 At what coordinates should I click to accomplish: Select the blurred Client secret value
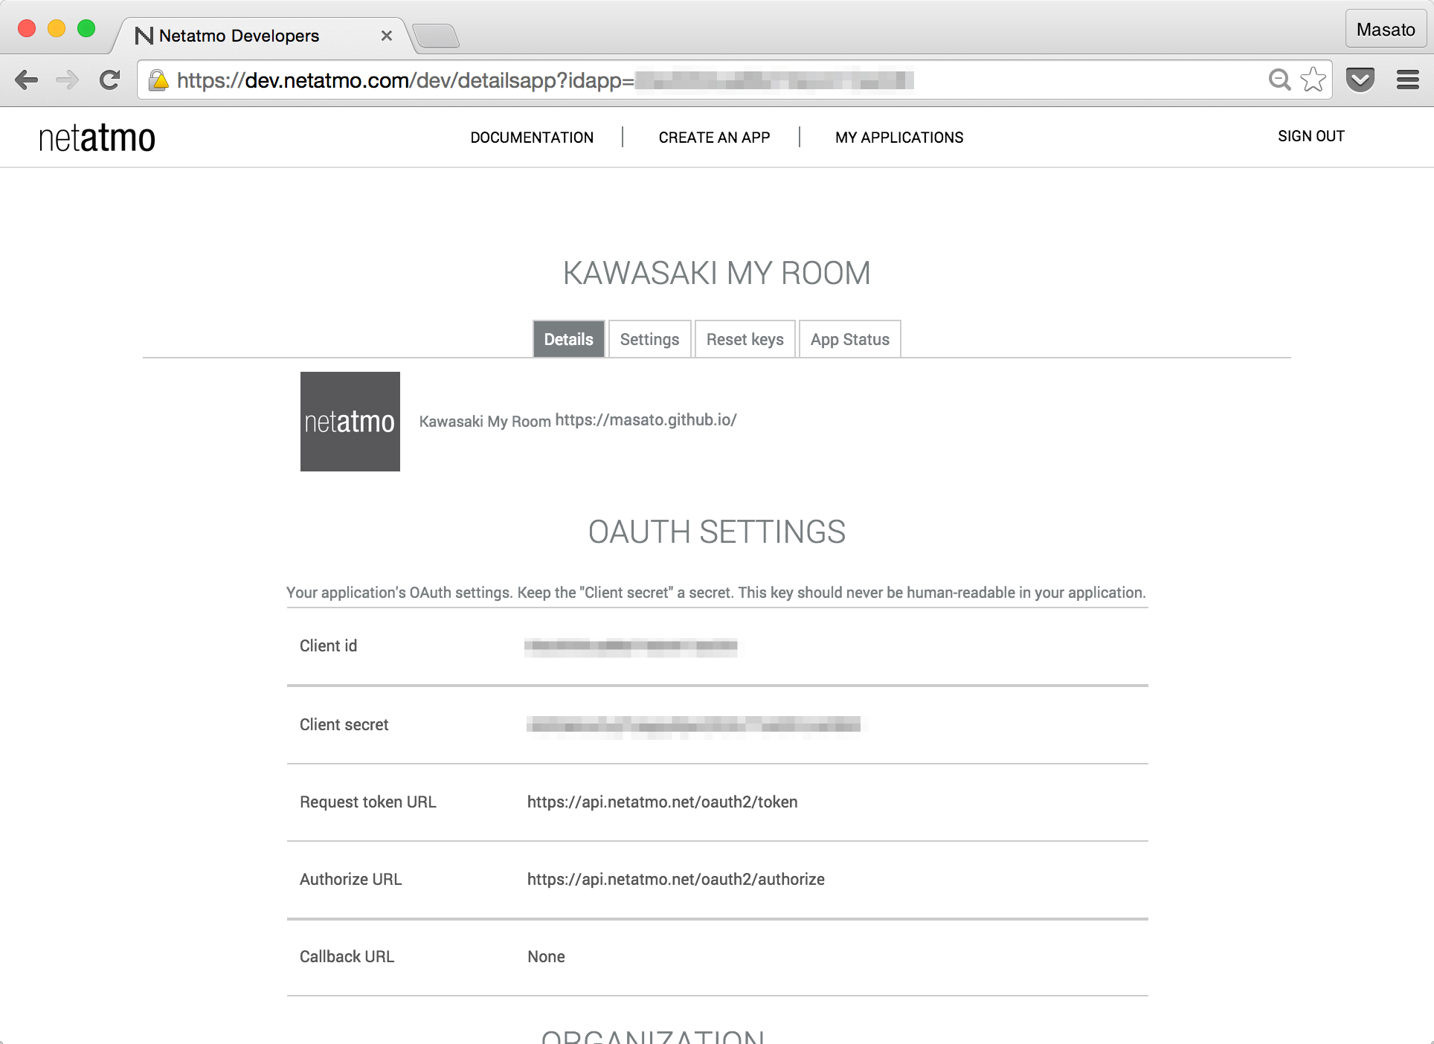click(693, 725)
